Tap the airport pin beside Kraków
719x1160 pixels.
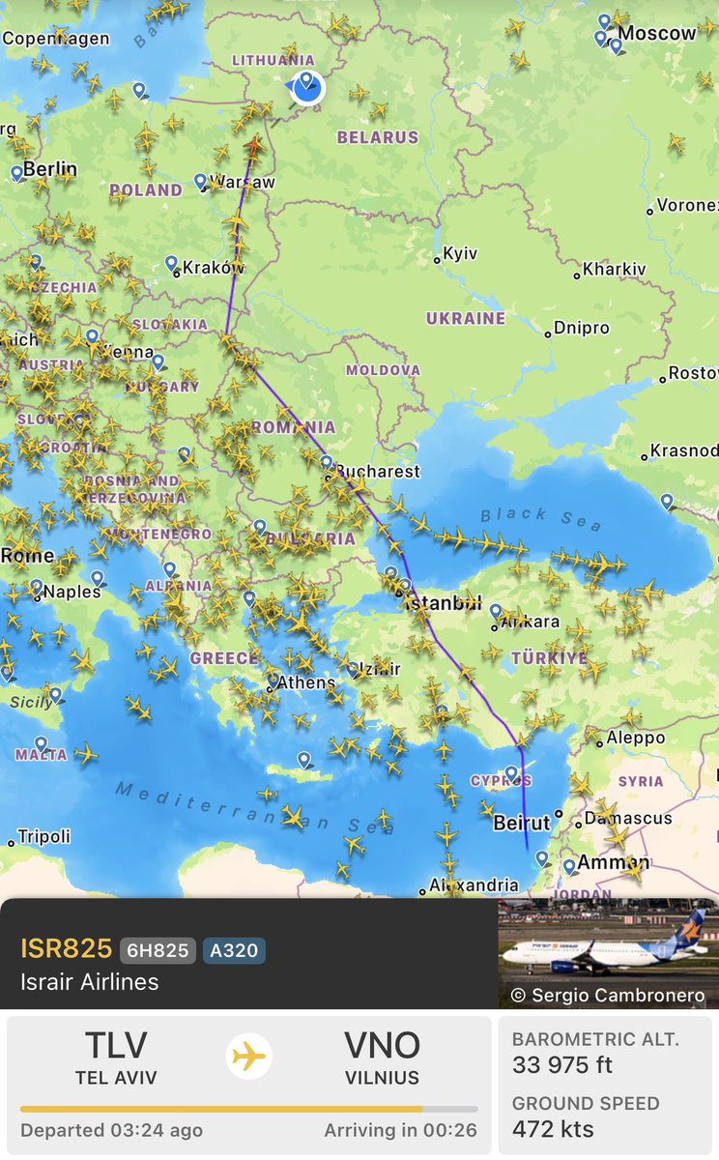pyautogui.click(x=171, y=262)
